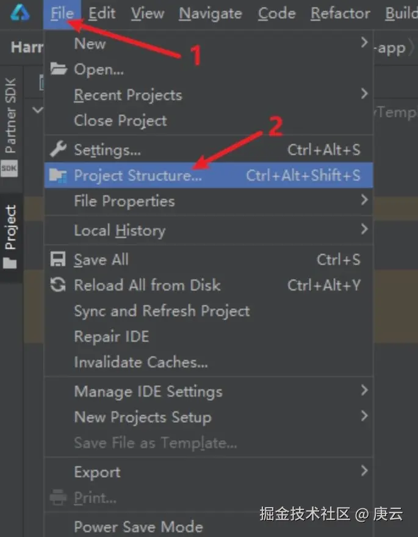
Task: Open the Edit menu
Action: 102,13
